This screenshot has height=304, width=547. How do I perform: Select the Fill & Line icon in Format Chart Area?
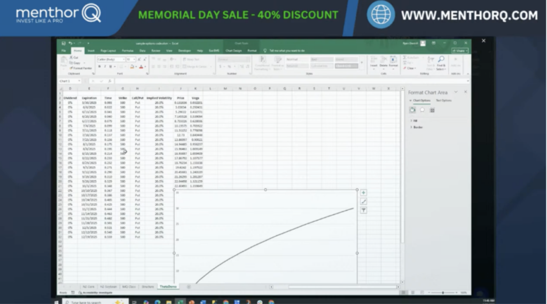coord(412,110)
